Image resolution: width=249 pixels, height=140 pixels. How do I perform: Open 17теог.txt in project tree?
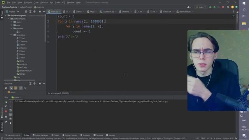coord(22,42)
